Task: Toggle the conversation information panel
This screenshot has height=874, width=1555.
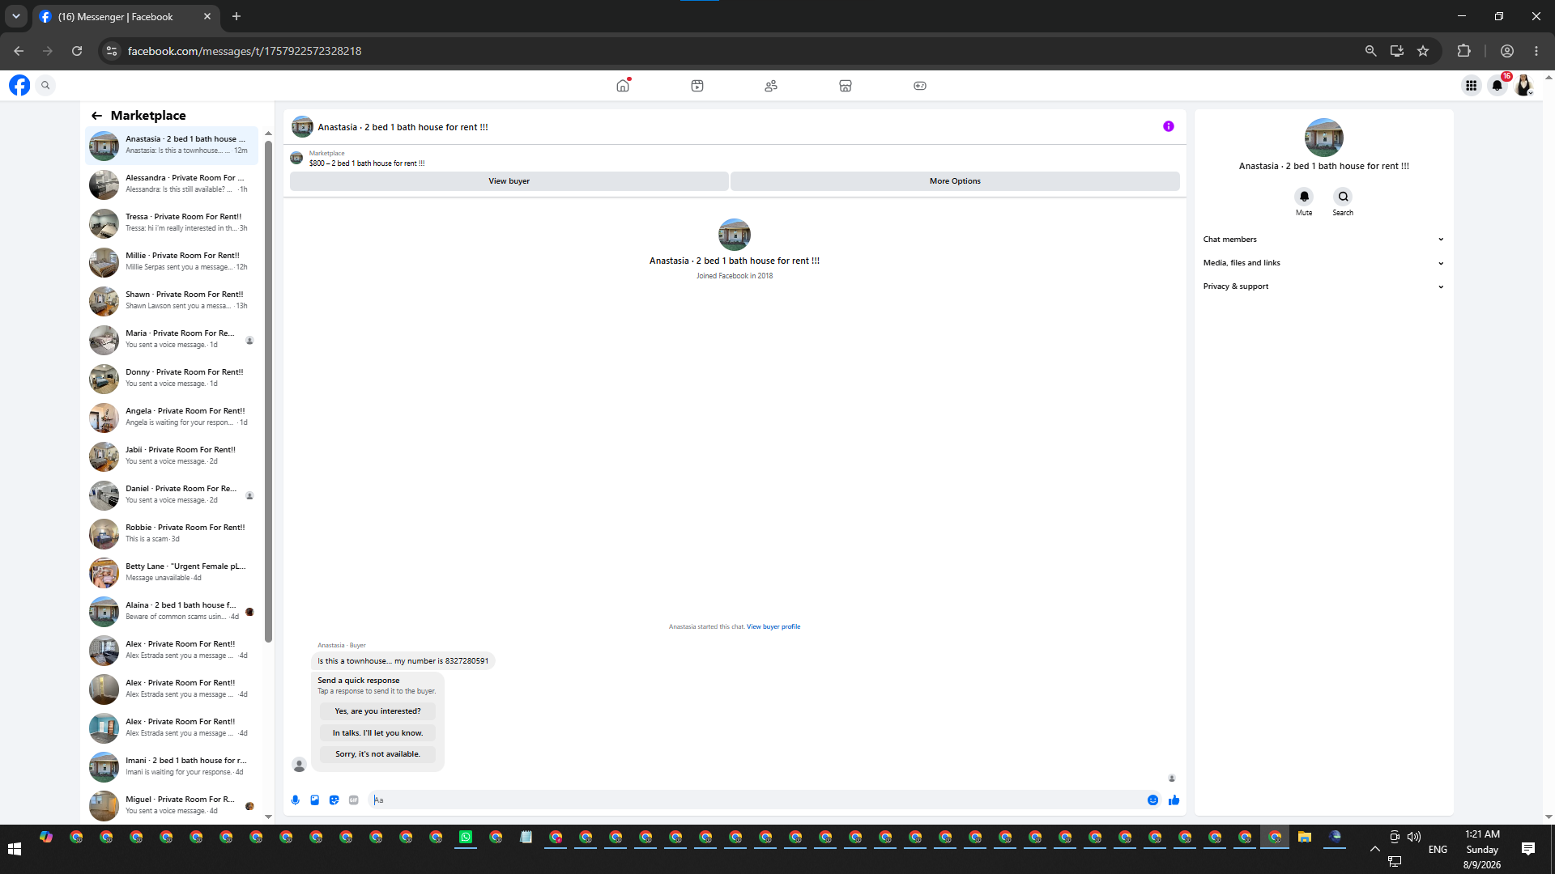Action: 1169,126
